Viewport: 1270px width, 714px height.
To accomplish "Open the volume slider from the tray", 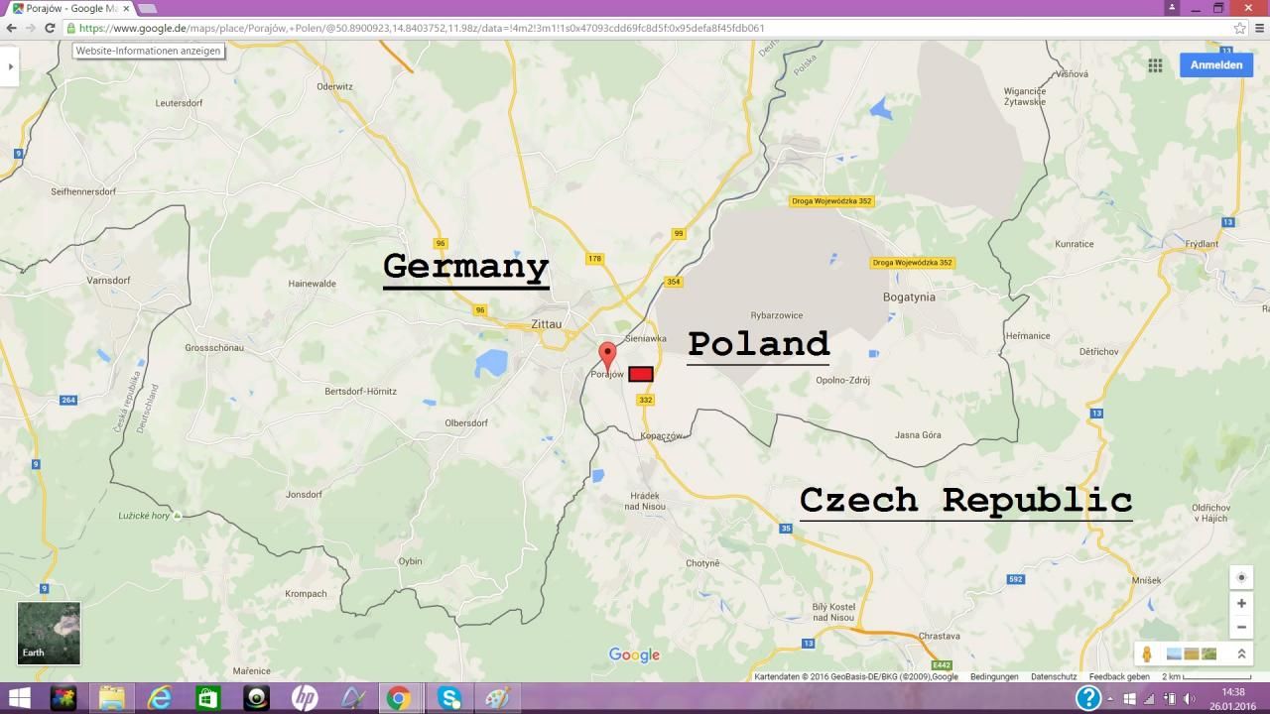I will (1188, 698).
